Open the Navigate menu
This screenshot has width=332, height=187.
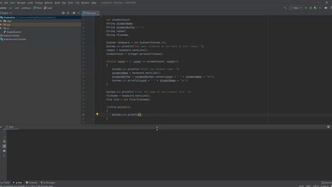tap(21, 3)
